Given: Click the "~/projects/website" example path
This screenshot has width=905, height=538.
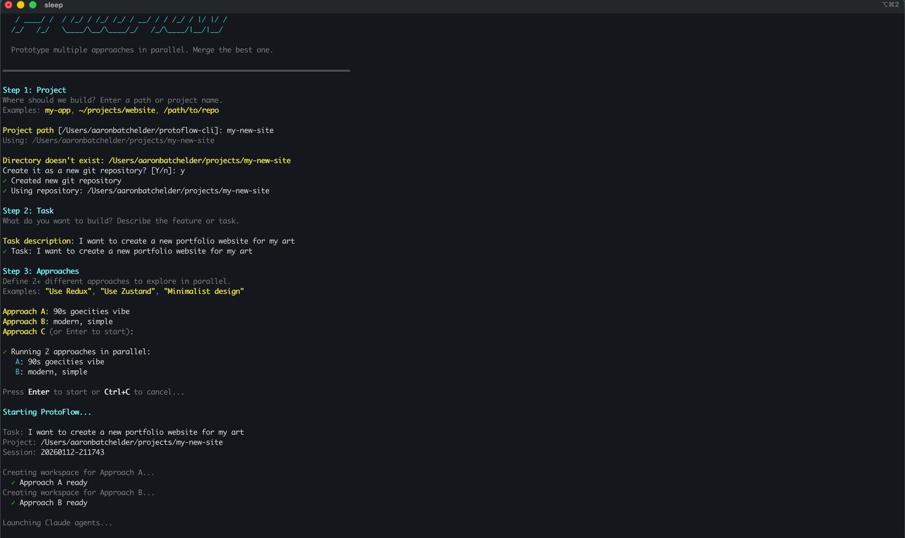Looking at the screenshot, I should [117, 110].
